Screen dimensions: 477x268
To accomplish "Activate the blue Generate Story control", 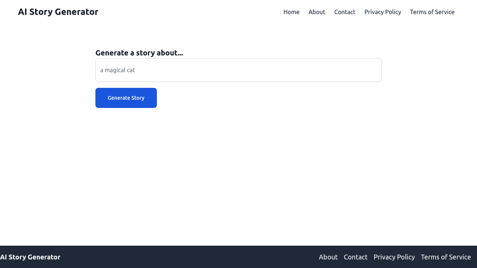I will point(126,98).
